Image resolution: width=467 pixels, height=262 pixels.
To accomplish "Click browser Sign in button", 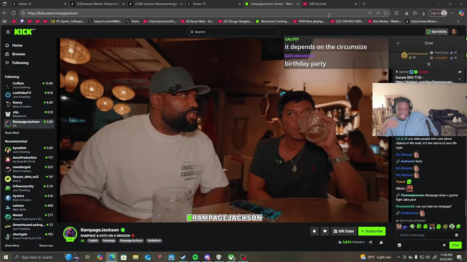I will (438, 13).
